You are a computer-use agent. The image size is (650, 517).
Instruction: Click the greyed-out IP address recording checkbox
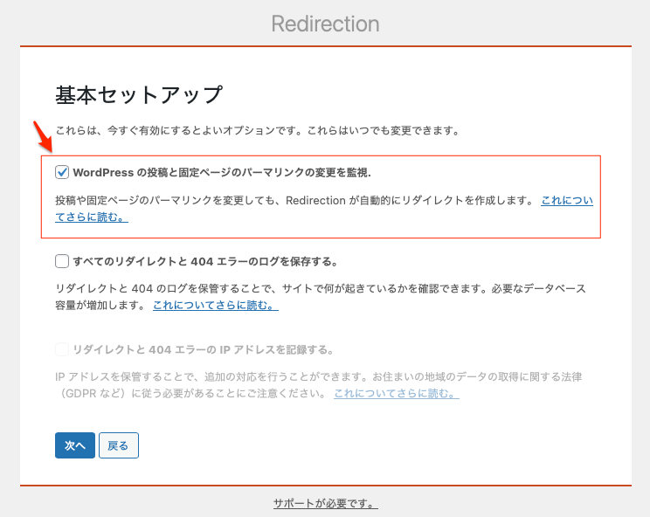coord(62,349)
